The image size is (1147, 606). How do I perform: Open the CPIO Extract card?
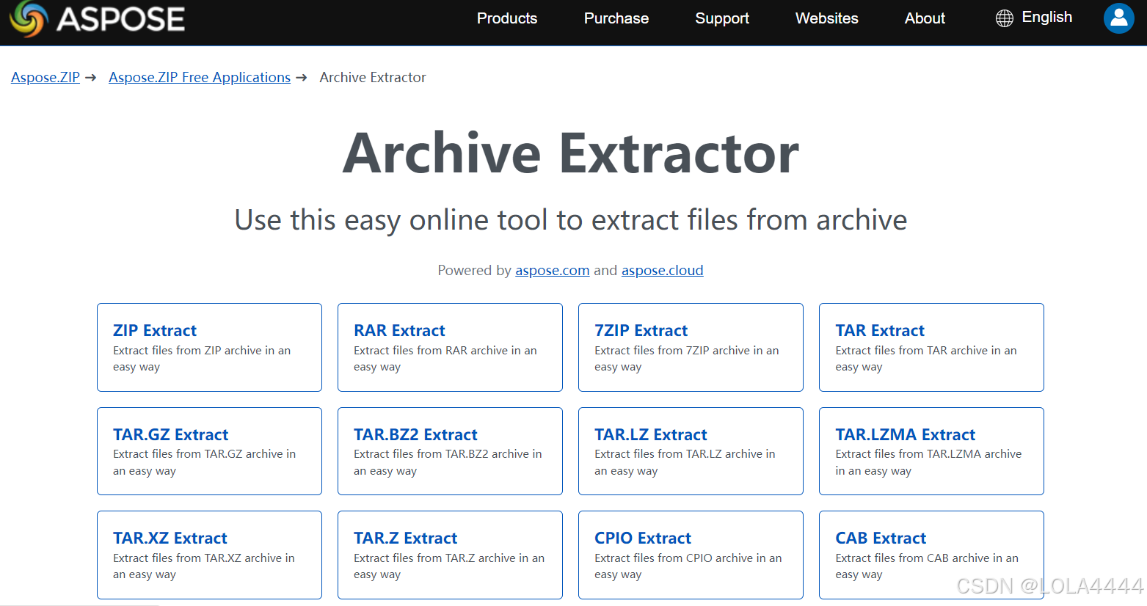point(691,555)
